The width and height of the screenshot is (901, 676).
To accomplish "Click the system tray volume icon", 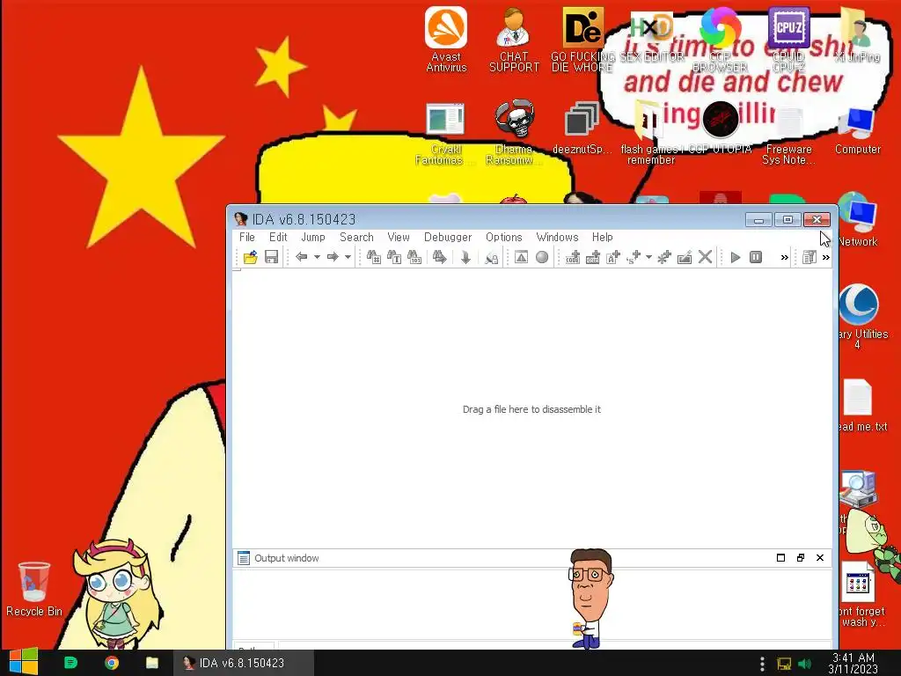I will (804, 664).
